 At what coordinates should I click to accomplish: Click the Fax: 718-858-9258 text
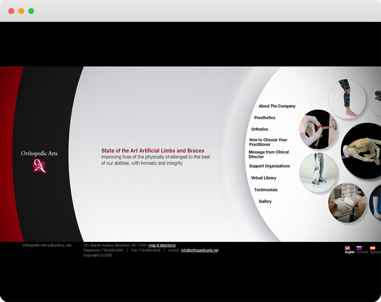[146, 250]
